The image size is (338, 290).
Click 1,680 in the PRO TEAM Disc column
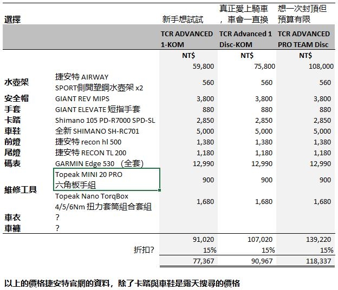point(322,201)
